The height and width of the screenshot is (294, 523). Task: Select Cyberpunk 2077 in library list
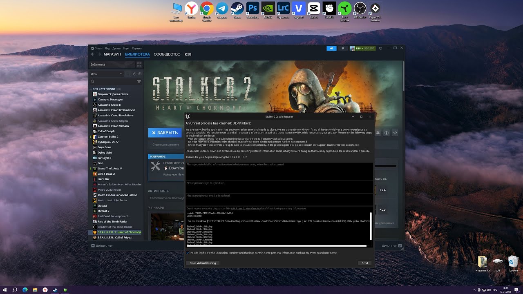tap(108, 142)
